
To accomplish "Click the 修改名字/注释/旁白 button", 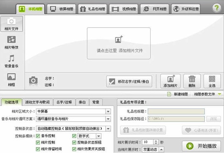I will coord(129,81).
